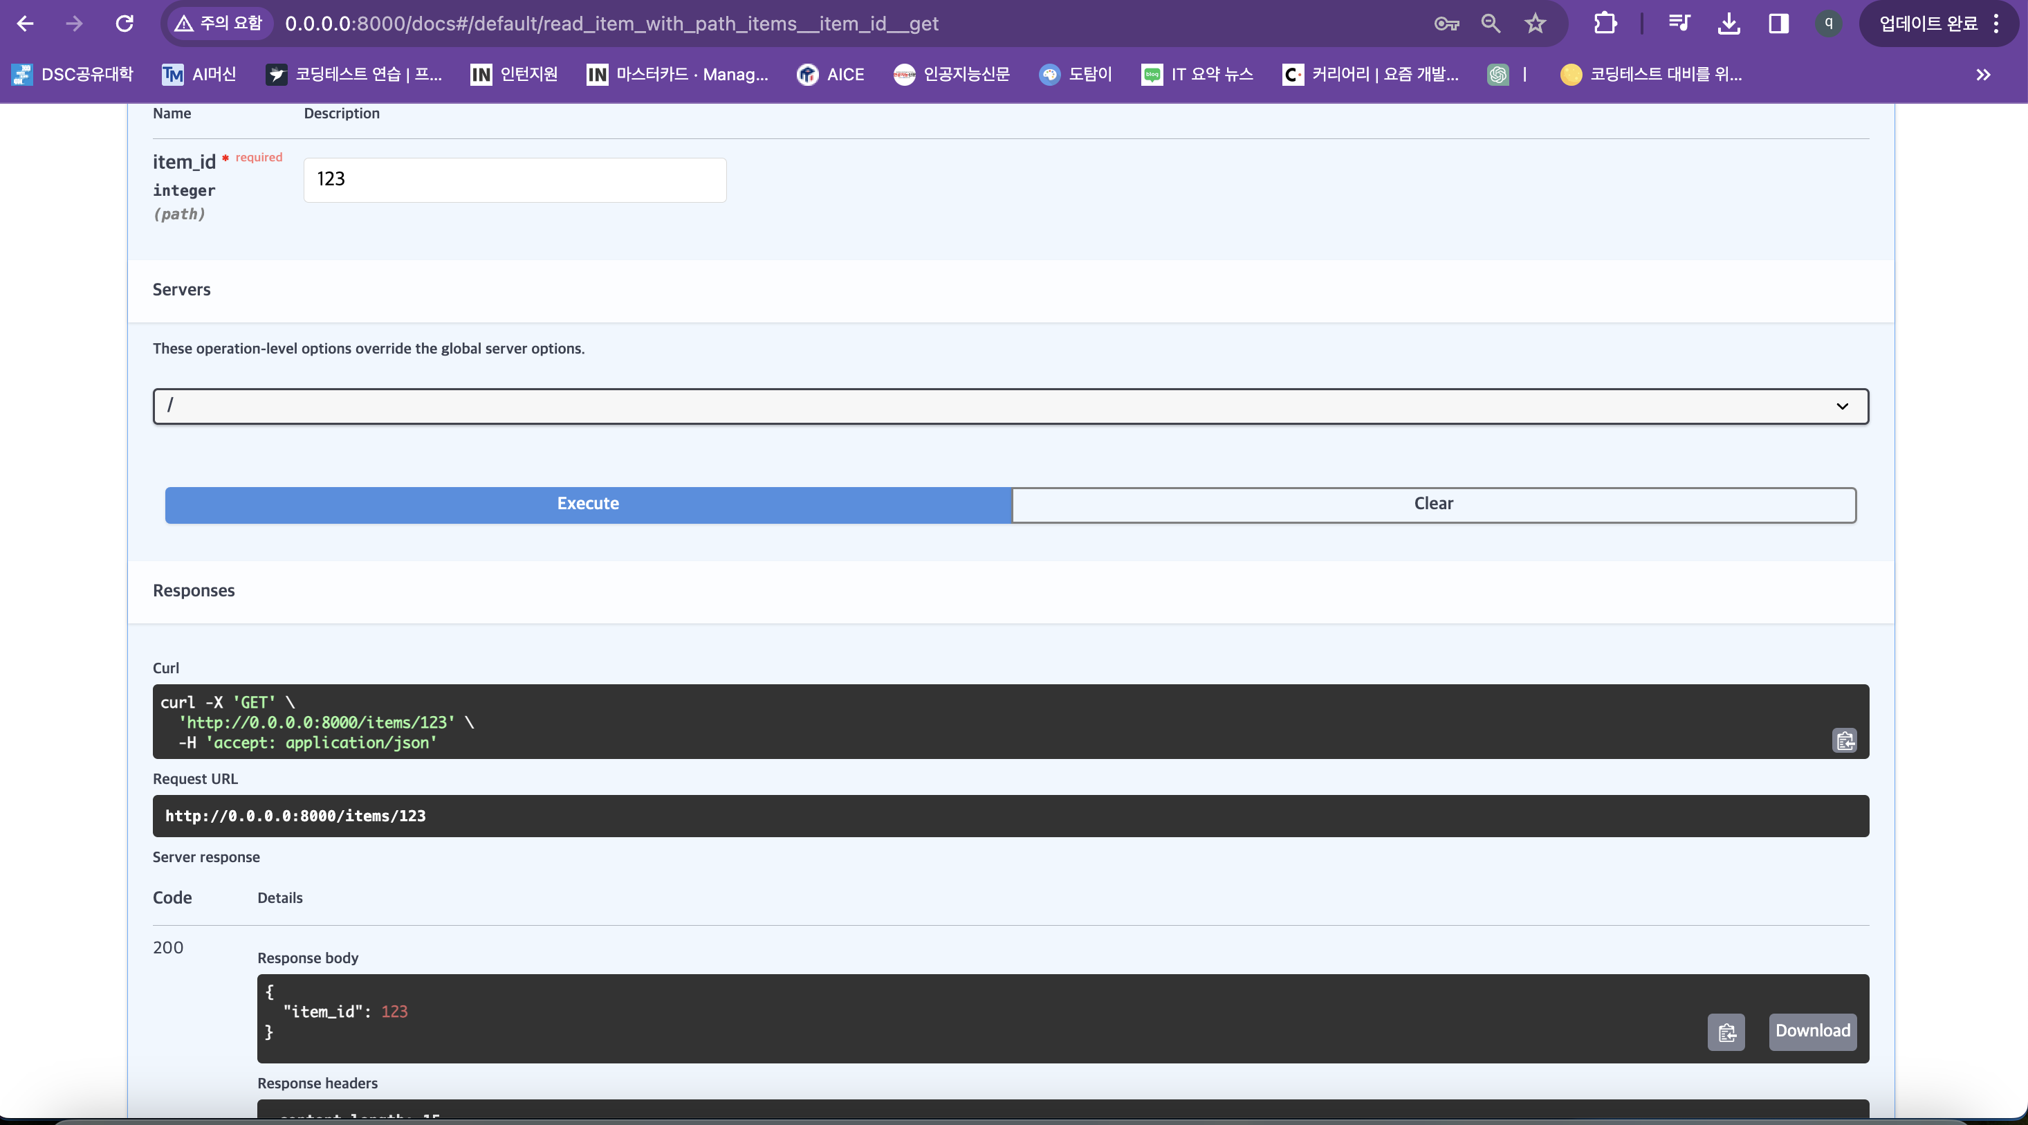This screenshot has width=2028, height=1125.
Task: Open the side panel icon
Action: tap(1778, 24)
